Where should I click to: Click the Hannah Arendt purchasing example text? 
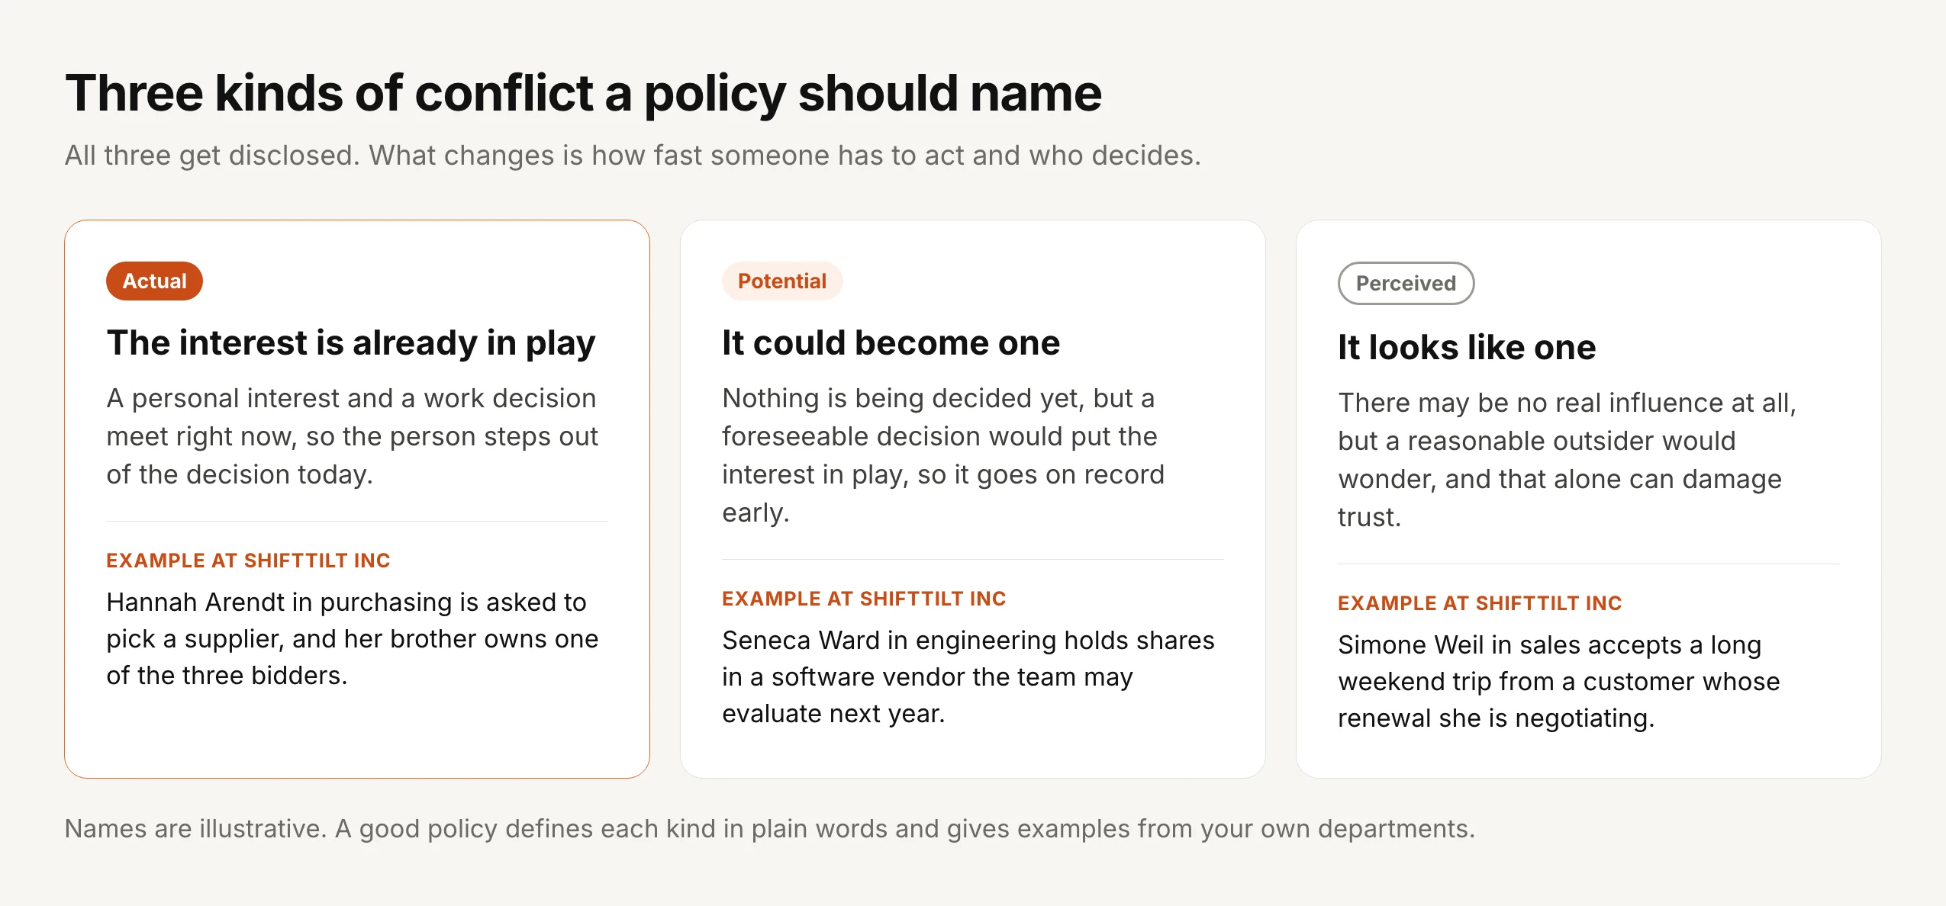point(353,638)
